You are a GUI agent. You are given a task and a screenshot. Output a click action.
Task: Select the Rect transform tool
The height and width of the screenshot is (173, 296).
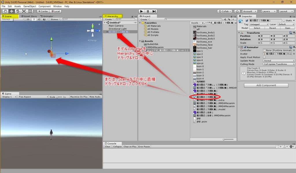coord(30,11)
